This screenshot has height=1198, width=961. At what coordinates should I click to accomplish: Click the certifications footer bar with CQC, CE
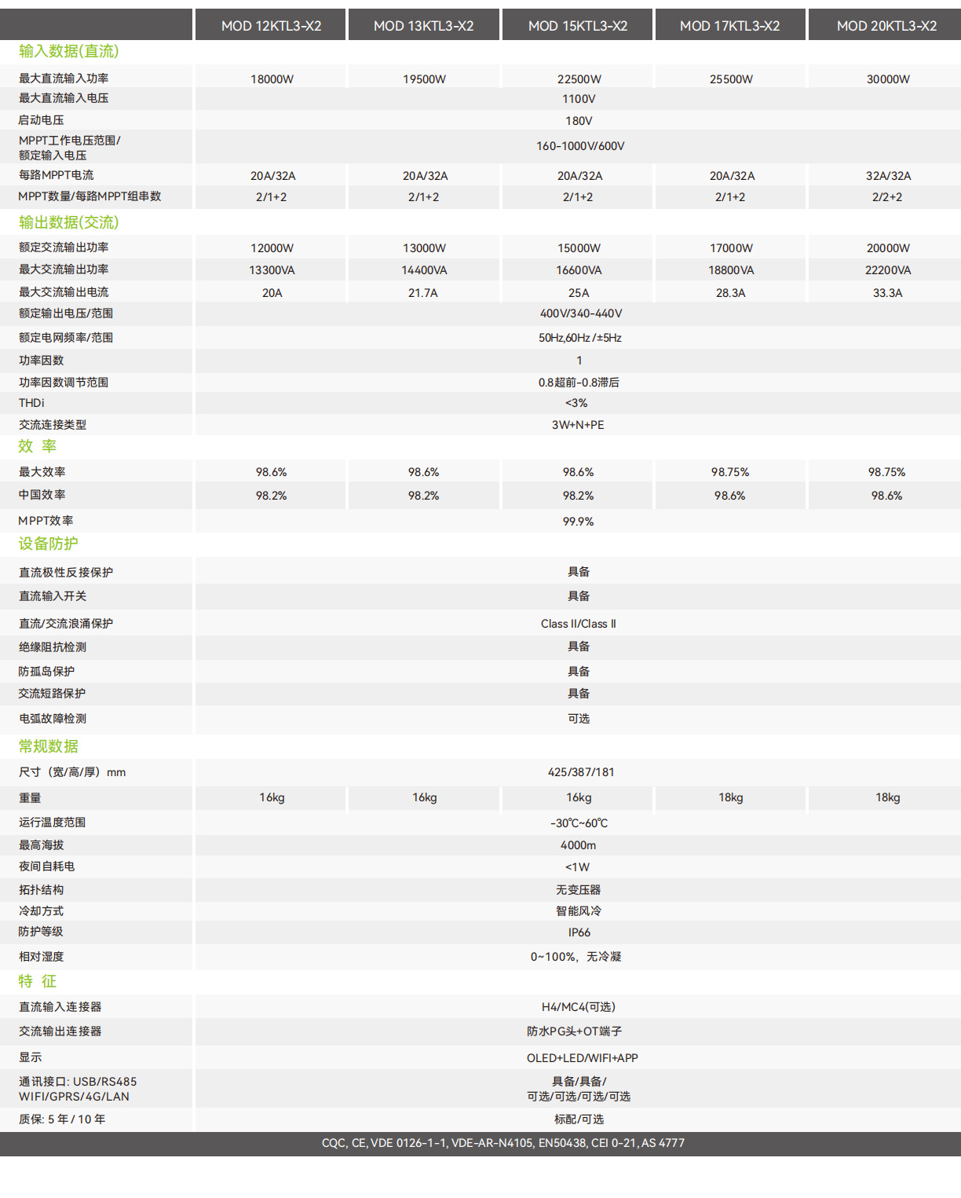[480, 1144]
